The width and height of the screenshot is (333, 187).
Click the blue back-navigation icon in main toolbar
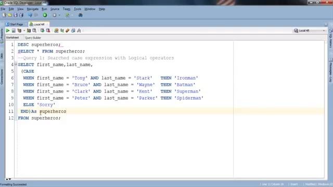click(30, 15)
